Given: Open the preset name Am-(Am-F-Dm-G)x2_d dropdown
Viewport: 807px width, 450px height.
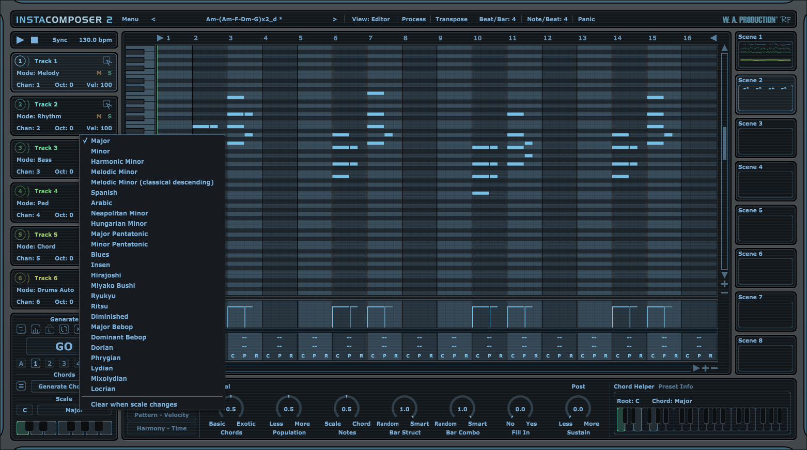Looking at the screenshot, I should (x=244, y=19).
